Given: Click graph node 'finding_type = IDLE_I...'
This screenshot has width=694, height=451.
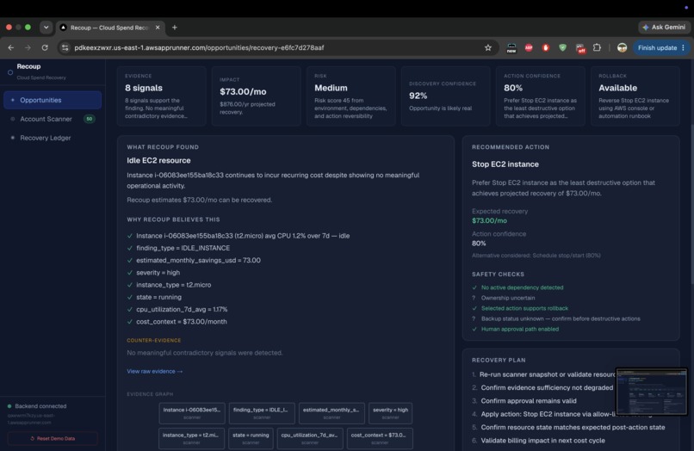Looking at the screenshot, I should point(262,413).
